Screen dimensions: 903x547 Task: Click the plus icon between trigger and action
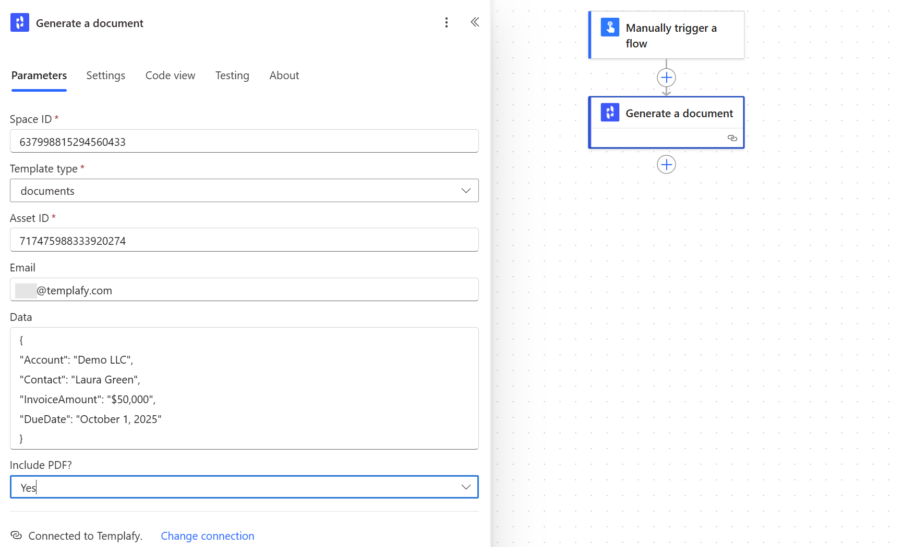tap(666, 77)
